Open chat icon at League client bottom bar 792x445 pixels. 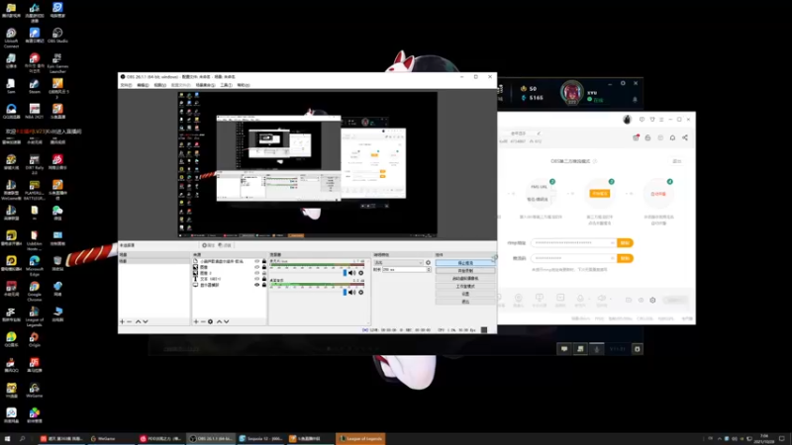point(564,349)
